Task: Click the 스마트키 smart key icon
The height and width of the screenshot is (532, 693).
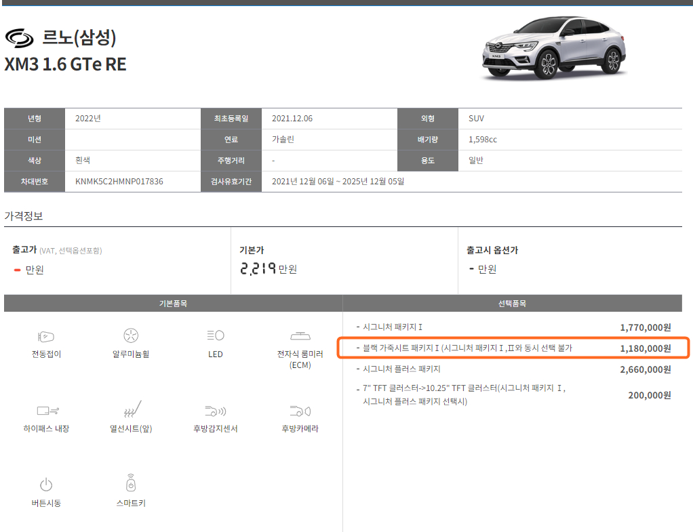Action: [x=131, y=483]
